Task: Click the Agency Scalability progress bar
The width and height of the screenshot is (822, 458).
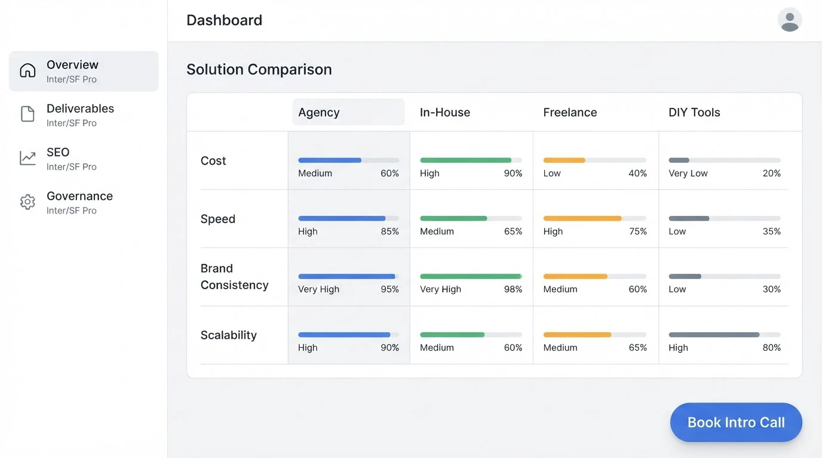Action: point(348,335)
